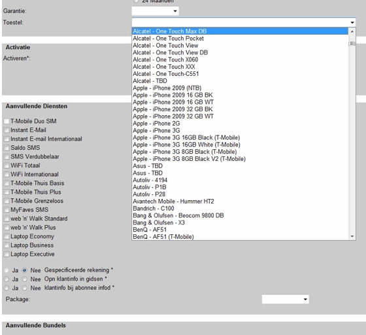366x335 pixels.
Task: Choose Ja for klantinfo bij abonnee infod
Action: [7, 288]
